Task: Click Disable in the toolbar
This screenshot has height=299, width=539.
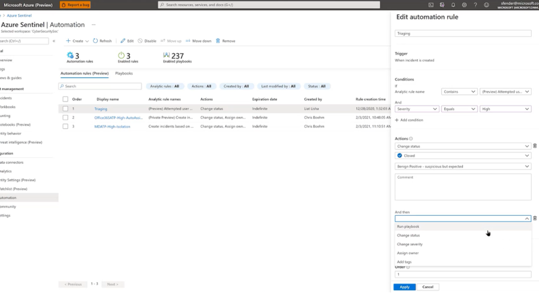Action: [x=147, y=41]
